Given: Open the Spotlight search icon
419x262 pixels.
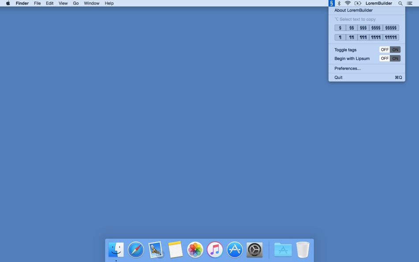Looking at the screenshot, I should click(400, 3).
